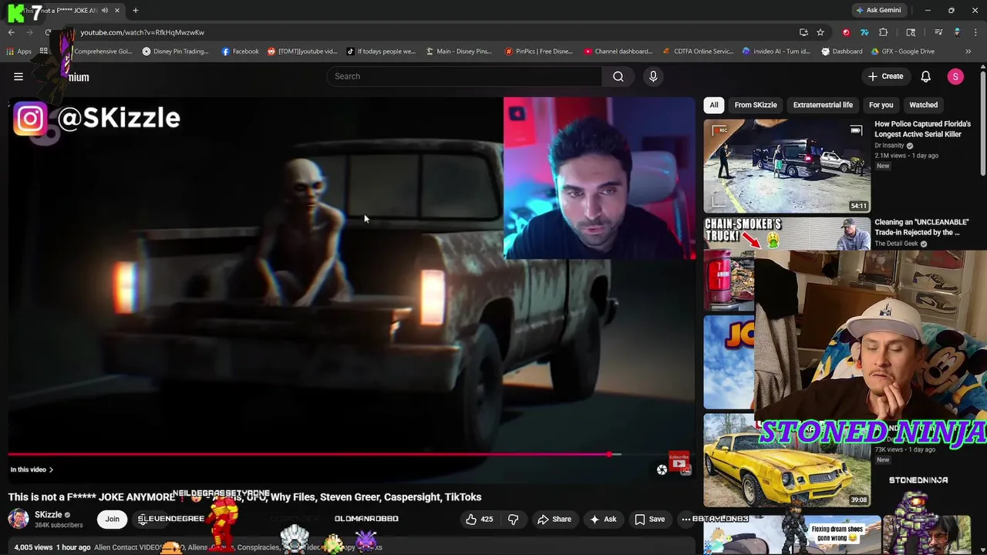The height and width of the screenshot is (555, 987).
Task: Select the All filter chip
Action: coord(714,105)
